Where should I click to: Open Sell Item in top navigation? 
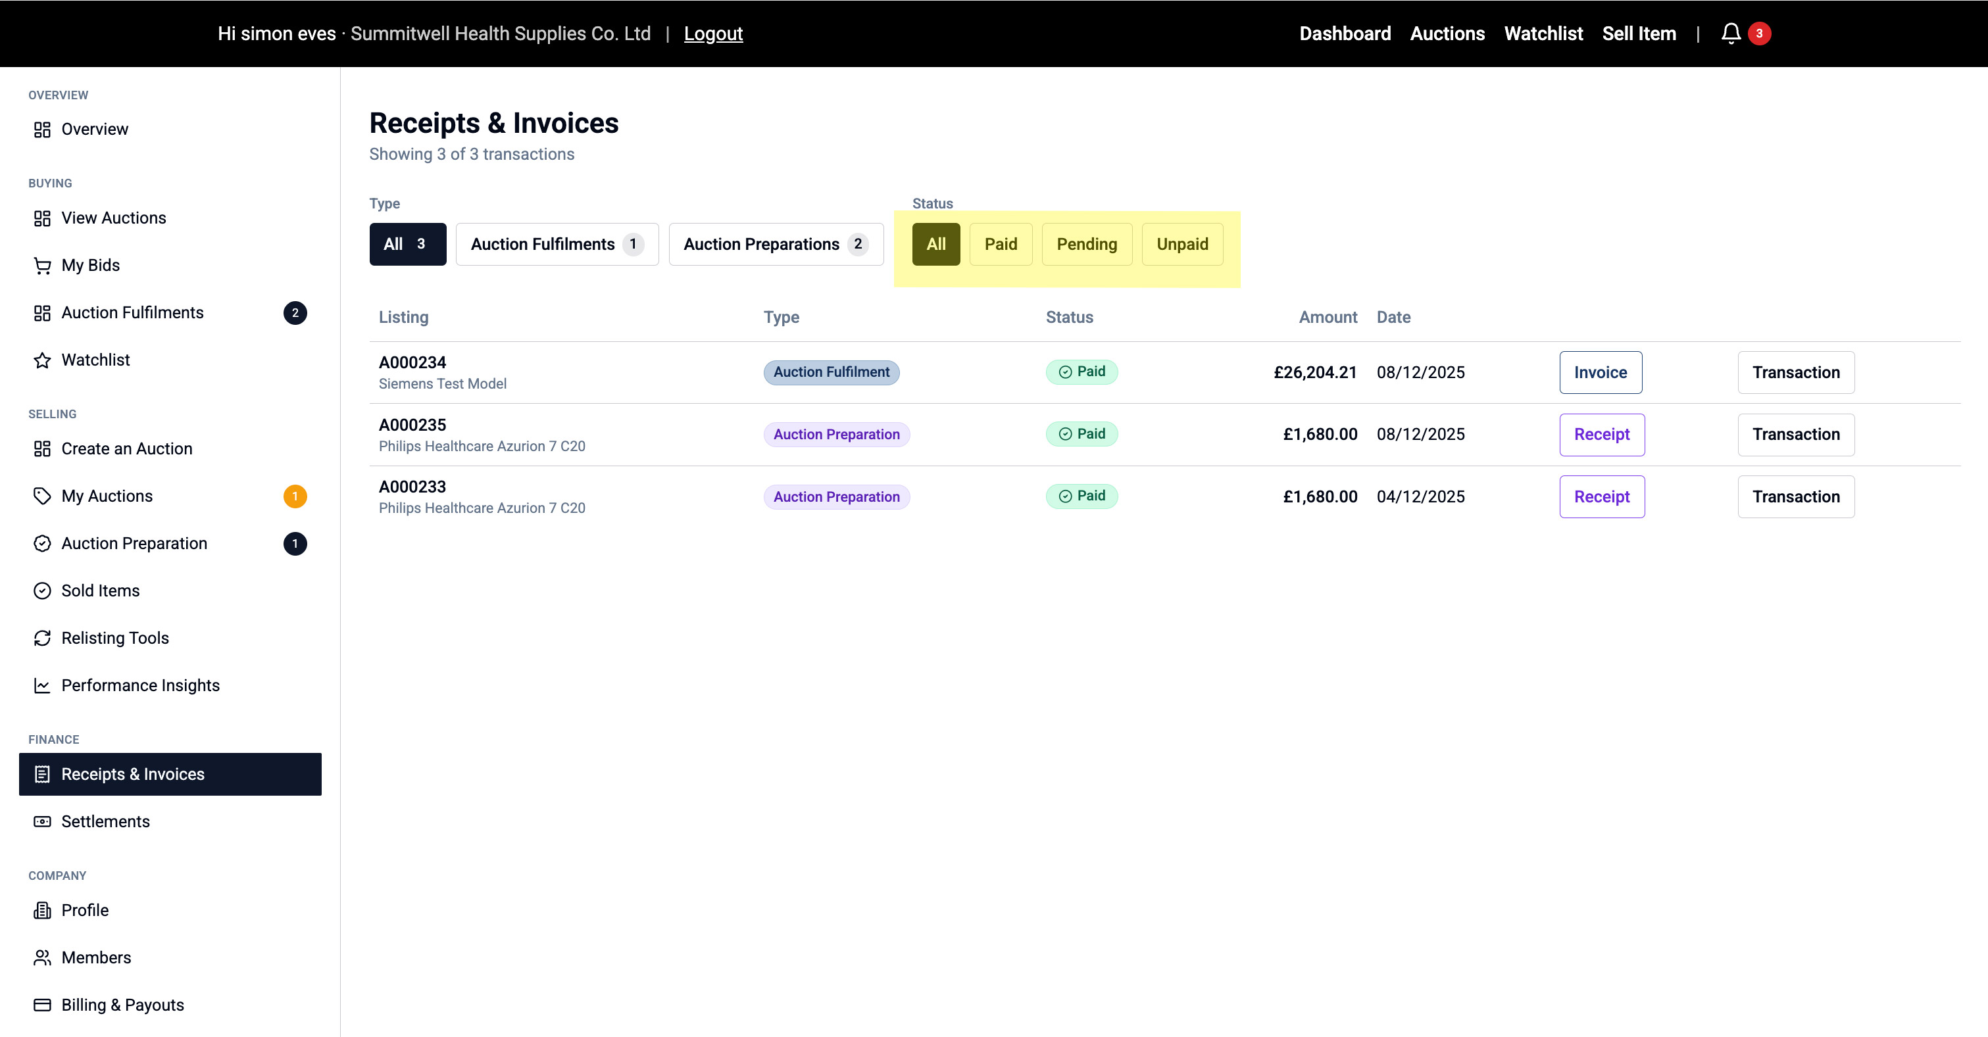1639,33
